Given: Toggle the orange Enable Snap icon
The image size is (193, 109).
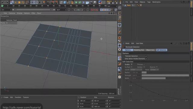Looking at the screenshot, I should tap(119, 38).
